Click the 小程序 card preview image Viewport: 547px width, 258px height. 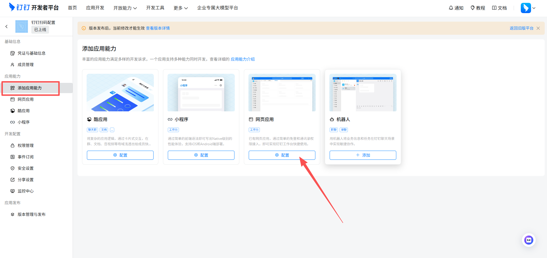[201, 93]
